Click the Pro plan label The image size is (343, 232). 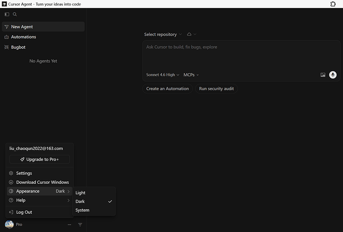pos(19,225)
